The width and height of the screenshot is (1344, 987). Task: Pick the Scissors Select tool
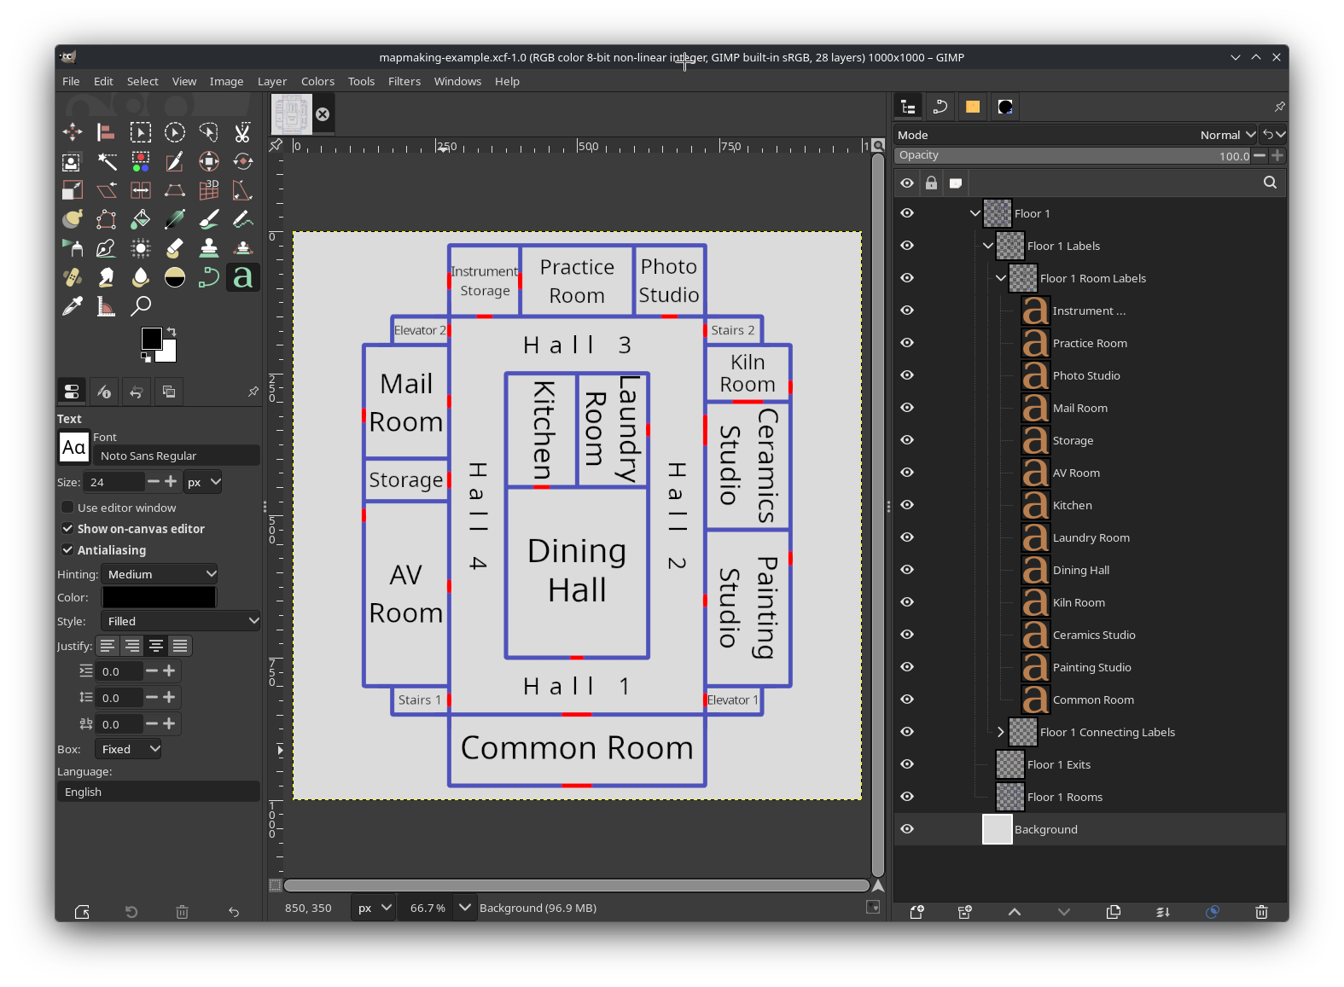pos(243,132)
